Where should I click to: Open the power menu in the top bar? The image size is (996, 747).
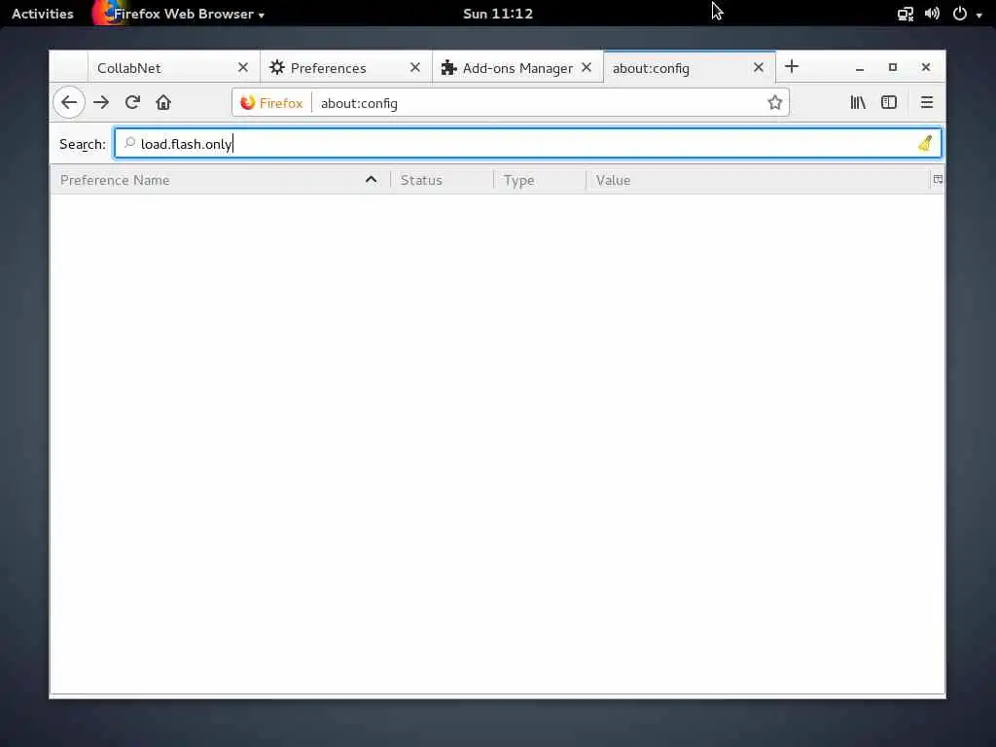960,14
